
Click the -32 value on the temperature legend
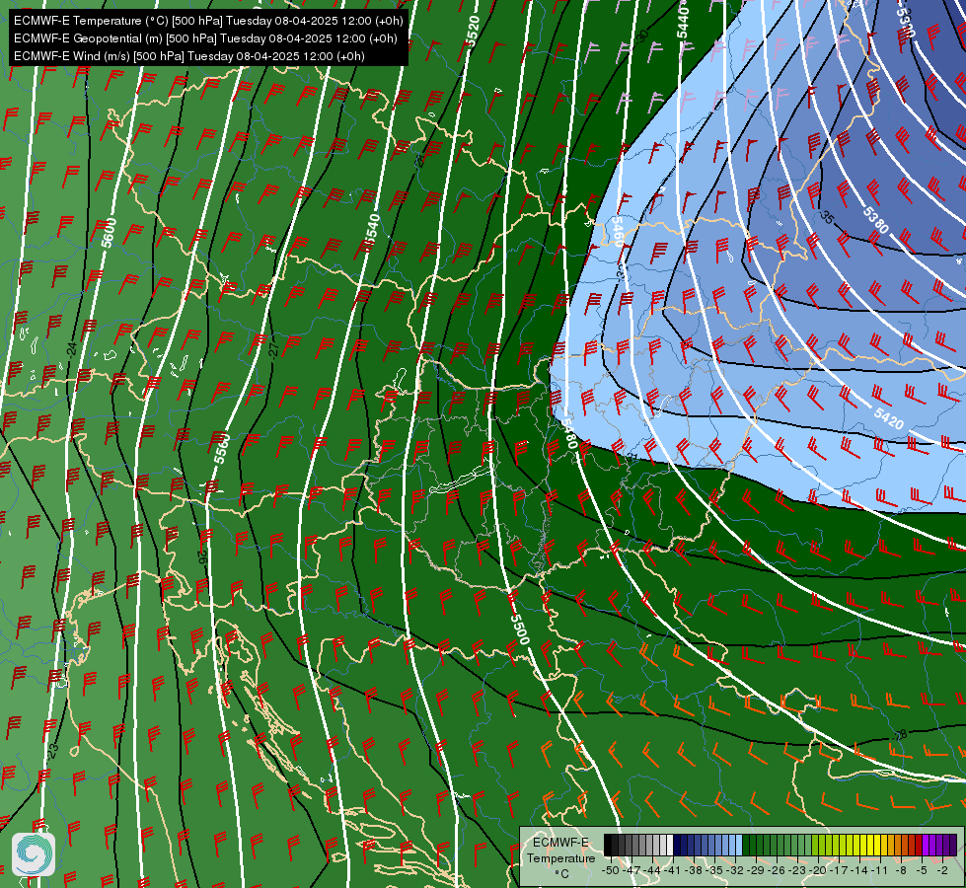point(735,870)
